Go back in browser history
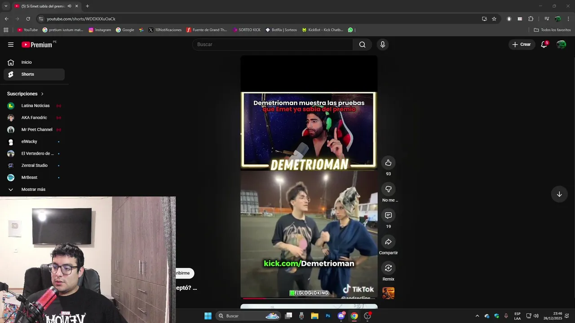This screenshot has height=323, width=575. pos(6,19)
